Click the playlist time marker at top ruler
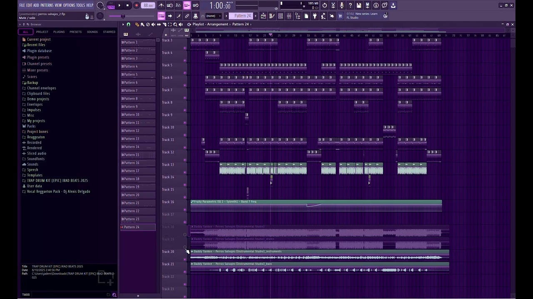The image size is (533, 299). (x=271, y=34)
